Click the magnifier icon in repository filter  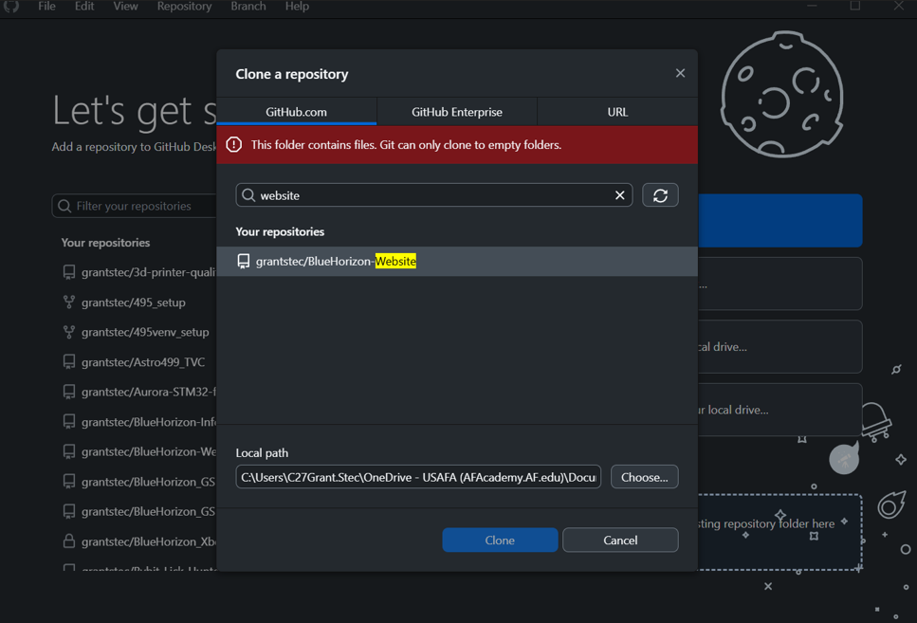(x=64, y=206)
